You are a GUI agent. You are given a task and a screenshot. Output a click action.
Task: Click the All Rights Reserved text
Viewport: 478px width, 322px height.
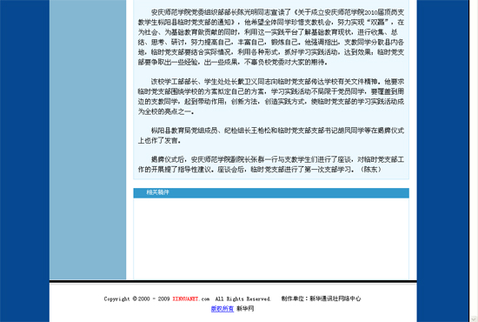tap(243, 299)
